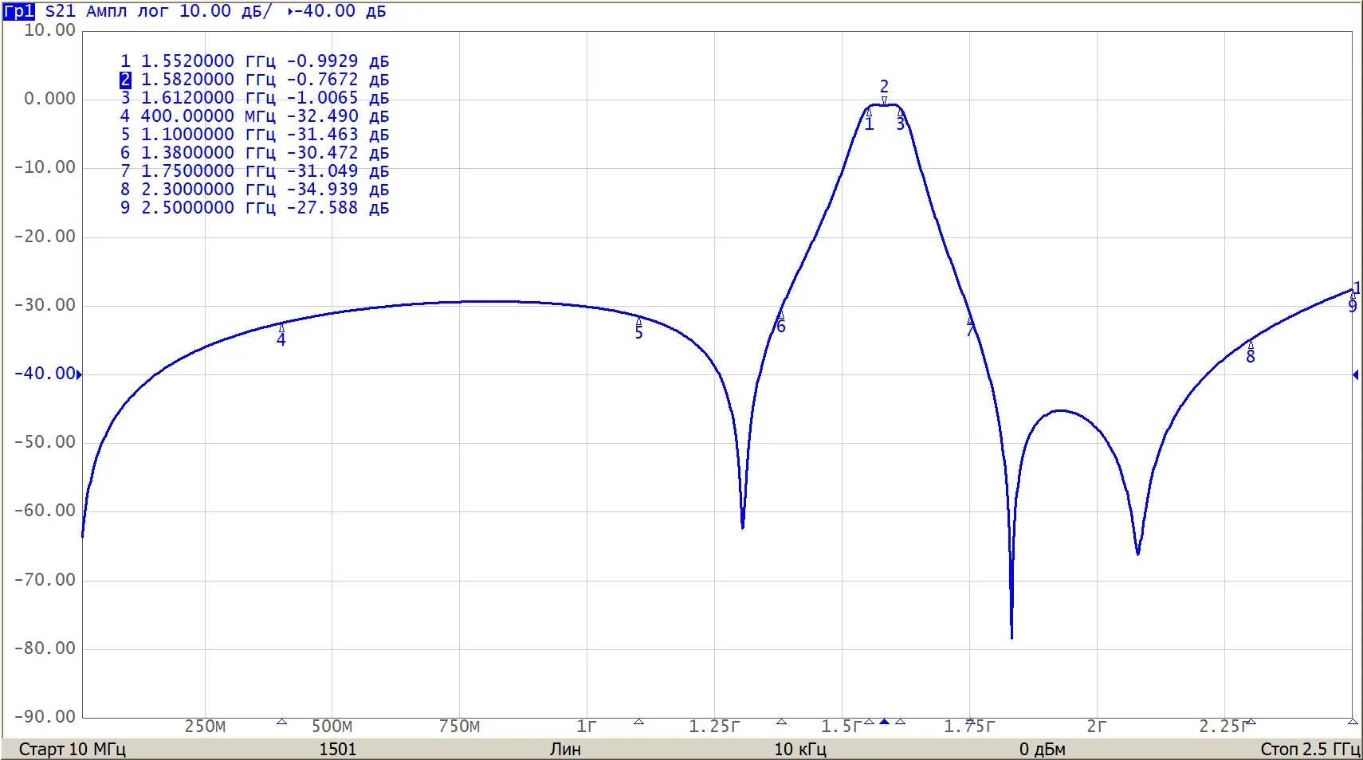Image resolution: width=1363 pixels, height=760 pixels.
Task: Adjust the 0 дБм output power field
Action: [x=1042, y=749]
